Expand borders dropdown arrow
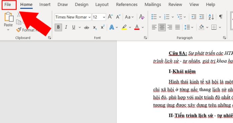 coord(220,27)
